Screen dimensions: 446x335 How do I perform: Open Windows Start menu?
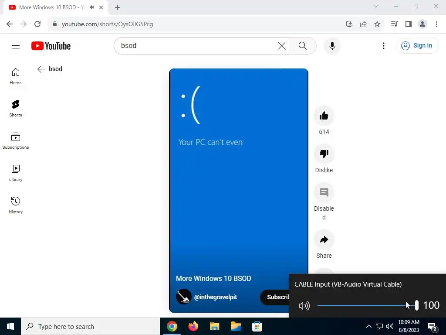(x=10, y=326)
